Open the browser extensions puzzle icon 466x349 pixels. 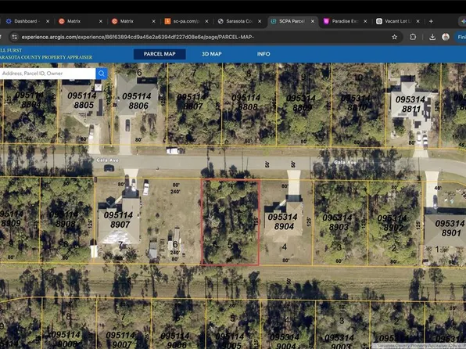click(x=413, y=37)
